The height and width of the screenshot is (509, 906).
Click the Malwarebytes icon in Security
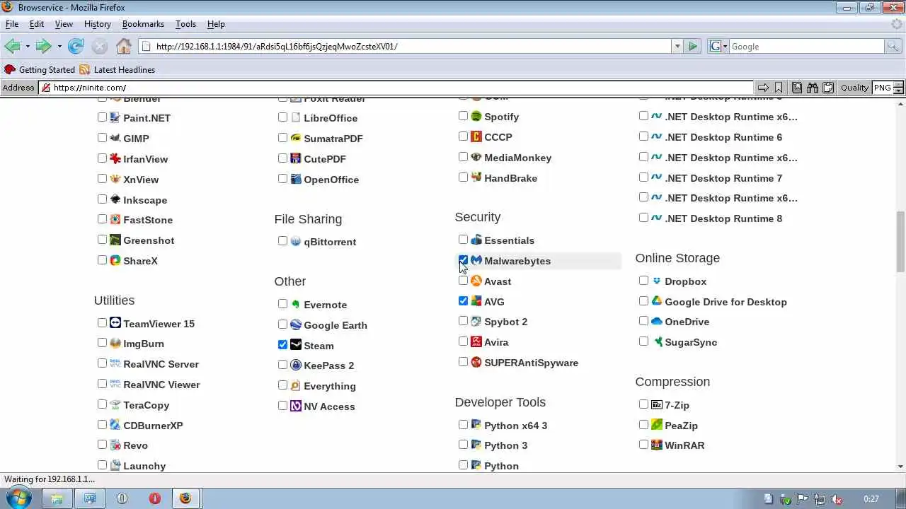coord(476,261)
